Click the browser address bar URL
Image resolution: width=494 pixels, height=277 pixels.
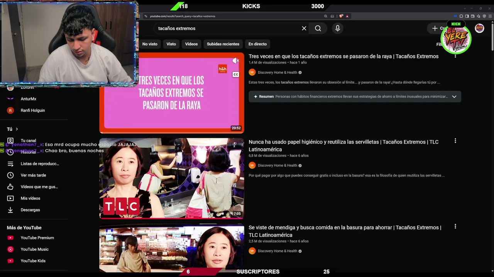[183, 16]
